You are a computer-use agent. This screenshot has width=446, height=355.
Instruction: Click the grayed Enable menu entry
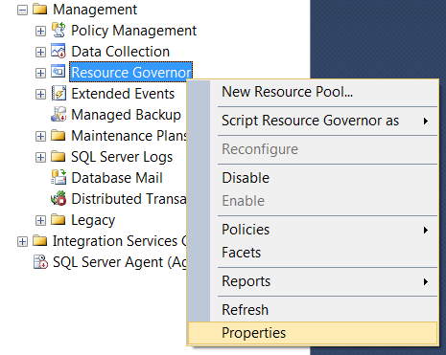tap(312, 201)
